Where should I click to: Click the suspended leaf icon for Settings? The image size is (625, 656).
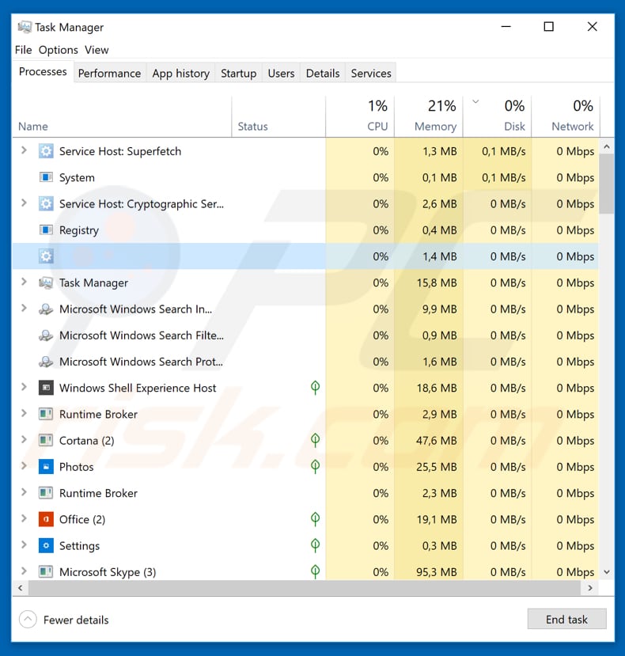tap(316, 545)
